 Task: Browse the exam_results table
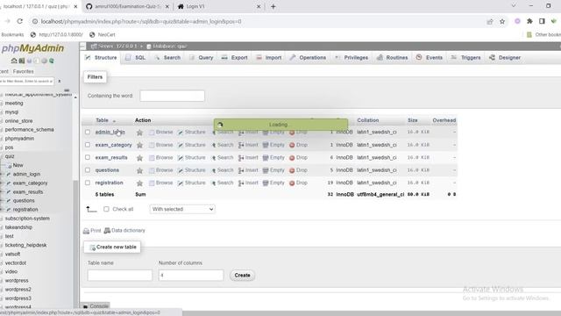click(x=161, y=157)
